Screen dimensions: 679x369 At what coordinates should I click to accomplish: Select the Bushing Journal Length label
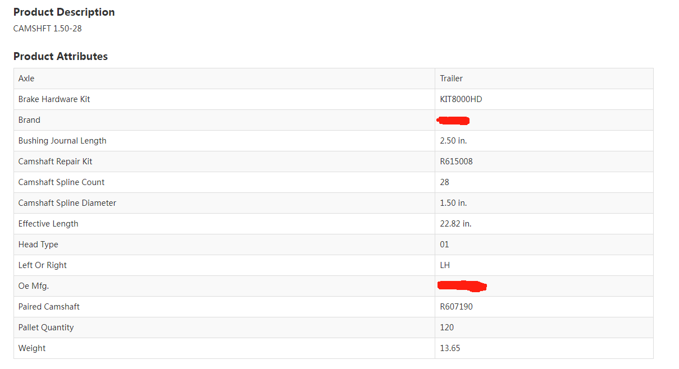[62, 141]
